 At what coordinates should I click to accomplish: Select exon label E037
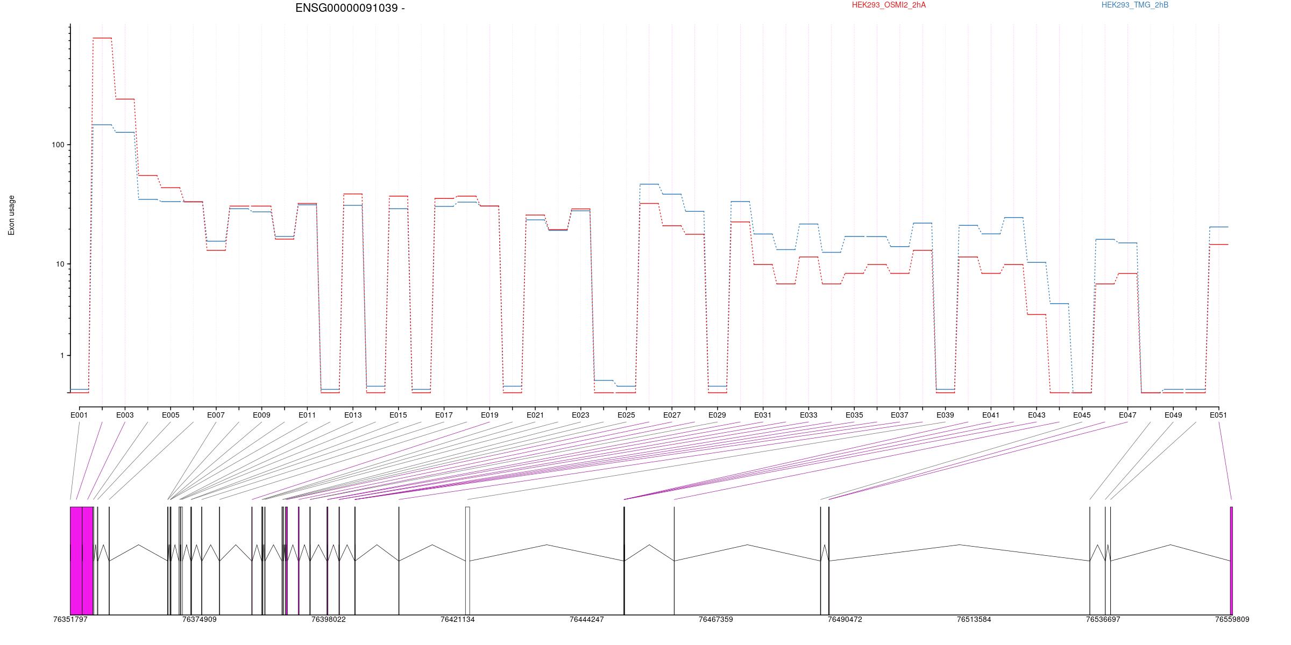pyautogui.click(x=899, y=415)
